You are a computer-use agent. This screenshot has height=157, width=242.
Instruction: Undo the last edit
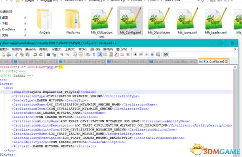[x=35, y=55]
